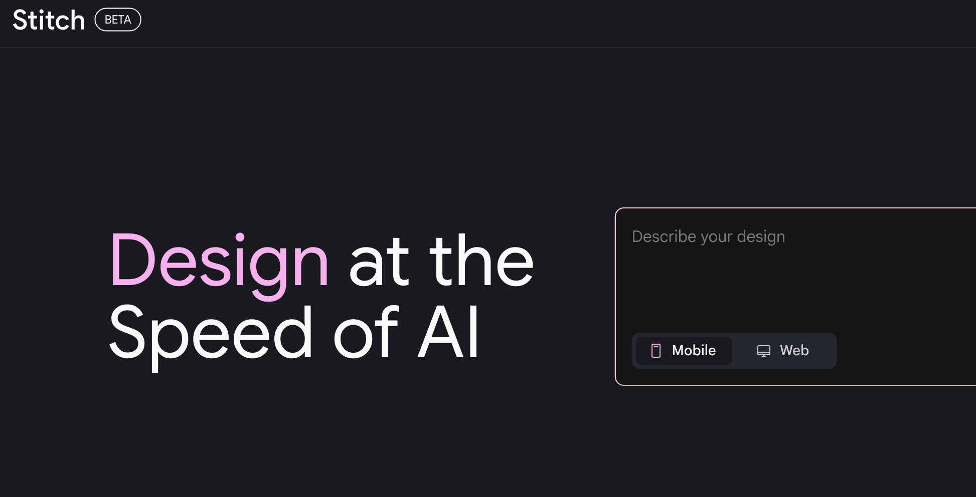Viewport: 976px width, 497px height.
Task: Select the Mobile design mode
Action: pos(684,351)
